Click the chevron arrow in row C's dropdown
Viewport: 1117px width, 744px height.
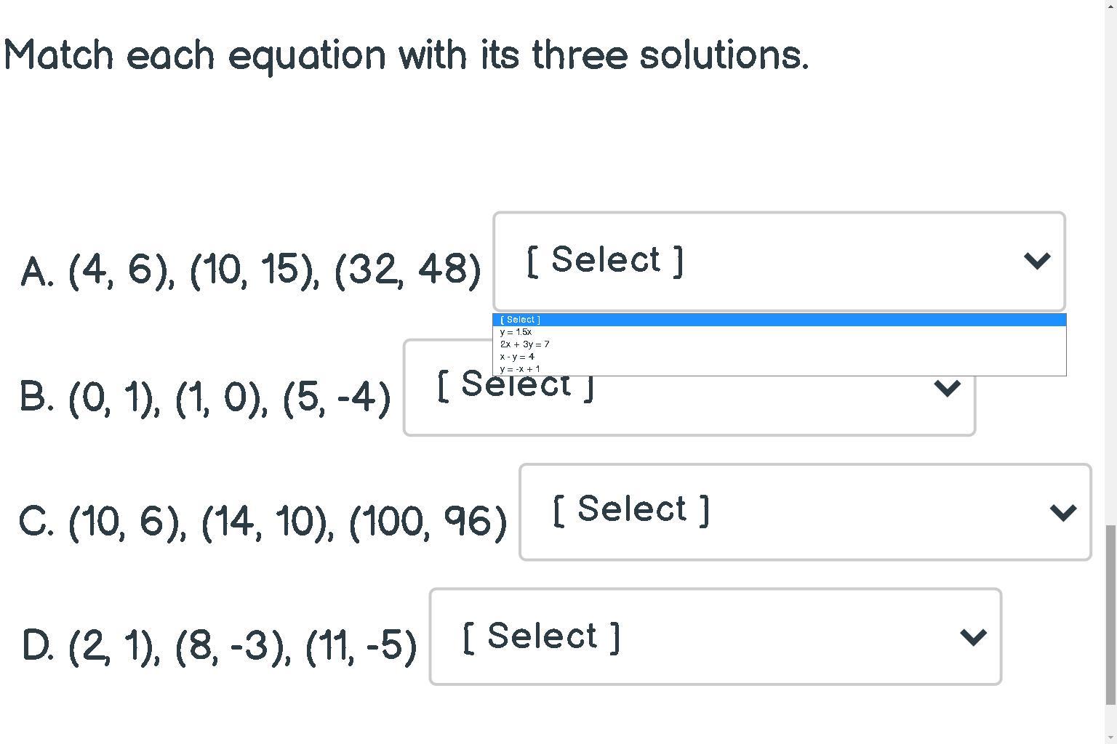tap(1062, 513)
